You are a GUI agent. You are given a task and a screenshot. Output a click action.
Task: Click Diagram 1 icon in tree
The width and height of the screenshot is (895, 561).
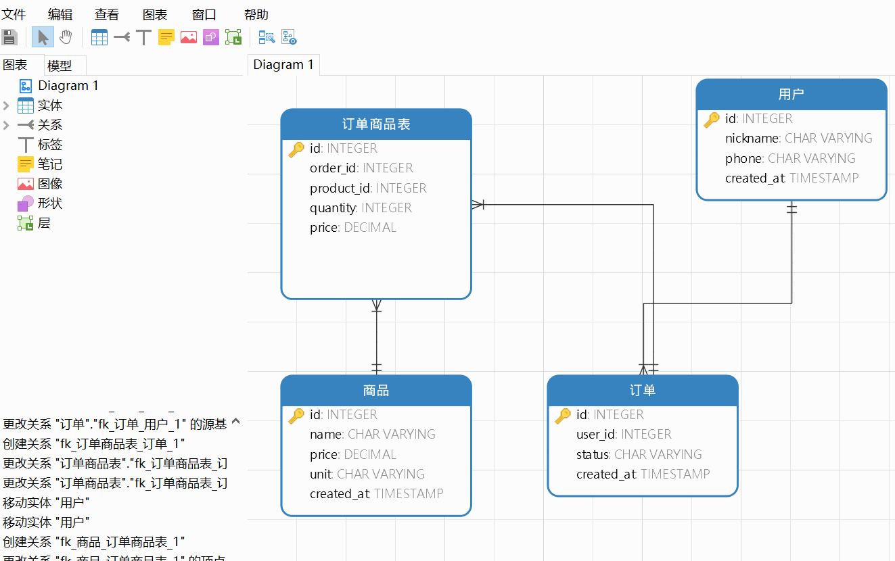[26, 86]
